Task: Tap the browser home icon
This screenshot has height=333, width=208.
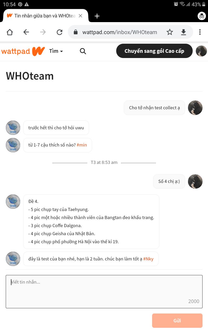Action: click(10, 32)
